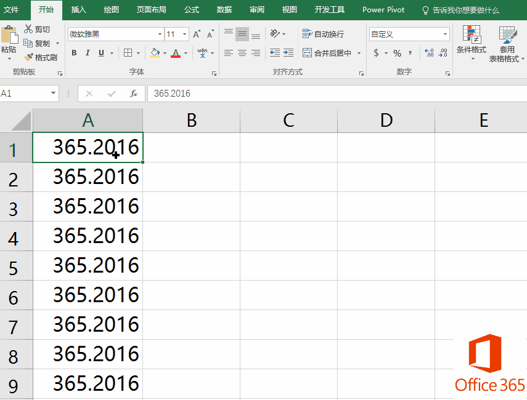Open the font size dropdown list
The image size is (527, 400).
click(184, 34)
